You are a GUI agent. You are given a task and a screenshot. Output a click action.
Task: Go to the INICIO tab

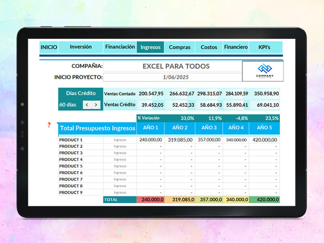tap(49, 47)
